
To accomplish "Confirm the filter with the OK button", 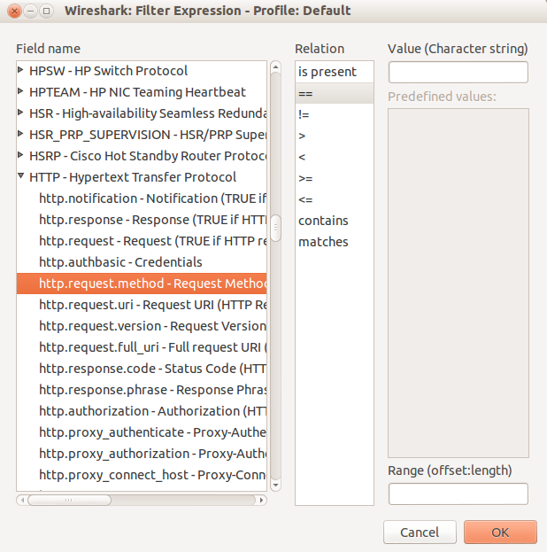I will tap(500, 532).
